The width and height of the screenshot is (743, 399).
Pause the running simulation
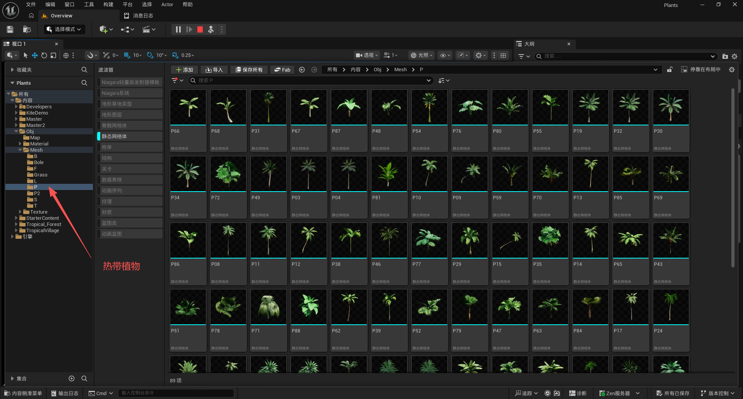(x=178, y=29)
